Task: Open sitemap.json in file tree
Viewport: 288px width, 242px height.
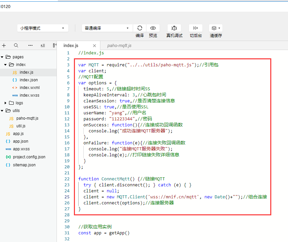Action: 28,165
